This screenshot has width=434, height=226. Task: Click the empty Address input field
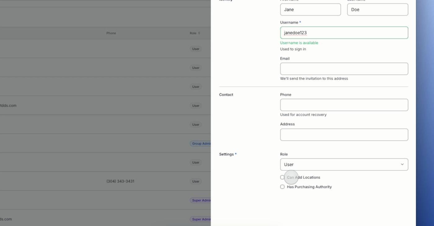click(x=344, y=135)
